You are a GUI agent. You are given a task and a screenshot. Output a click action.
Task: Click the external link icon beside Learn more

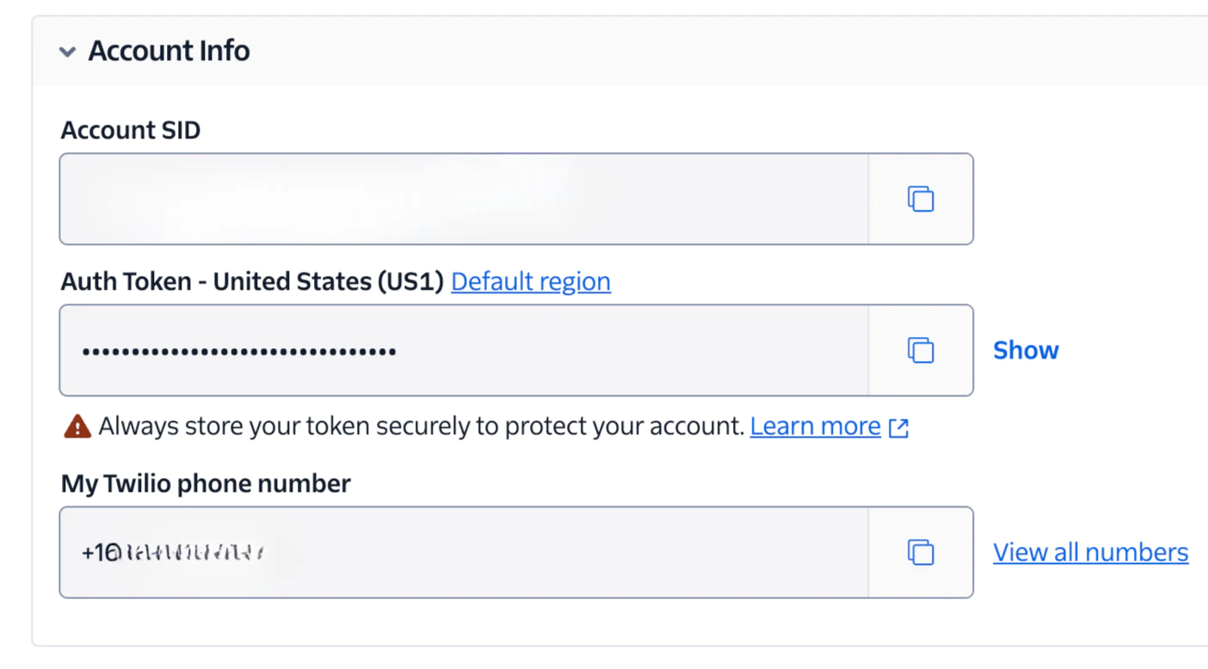(897, 427)
